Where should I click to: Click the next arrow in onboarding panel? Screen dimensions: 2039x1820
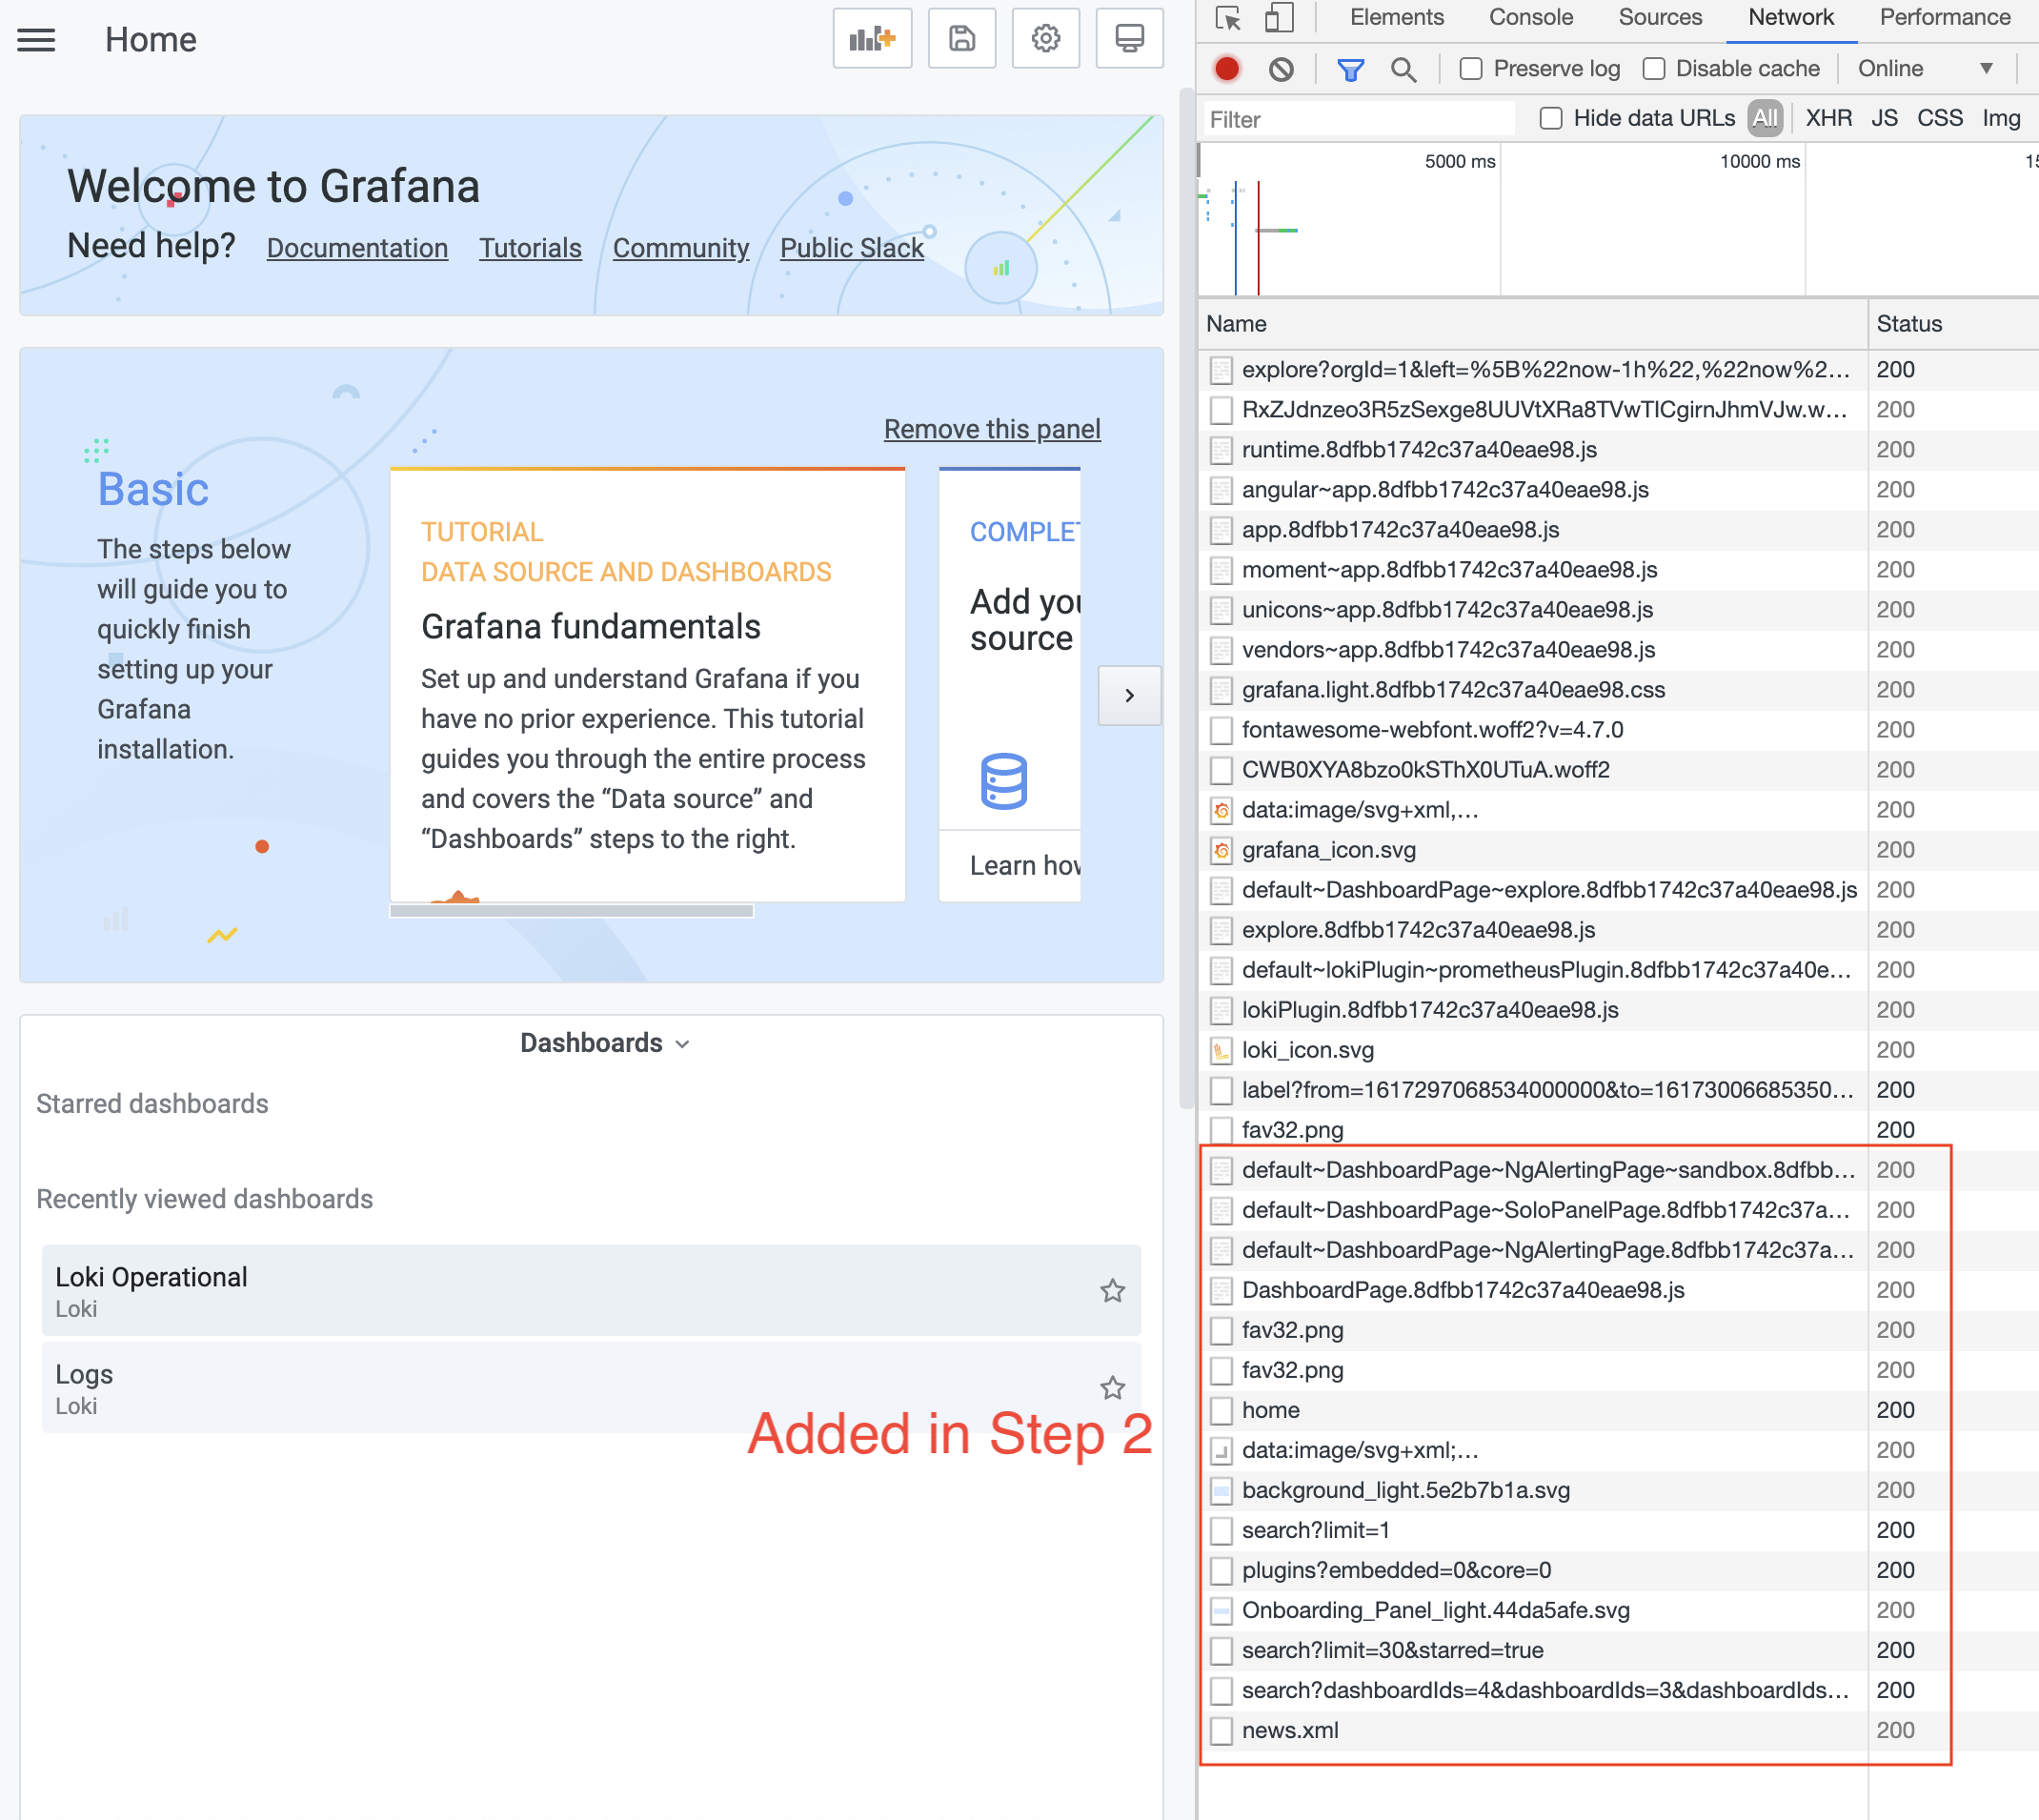(x=1129, y=695)
